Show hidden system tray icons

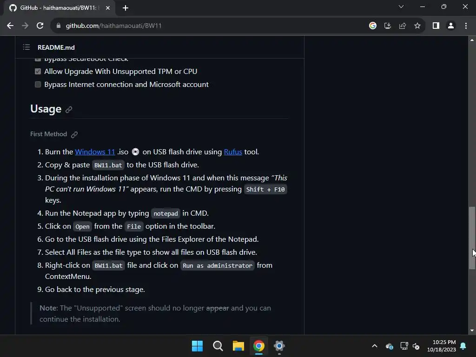click(x=375, y=346)
